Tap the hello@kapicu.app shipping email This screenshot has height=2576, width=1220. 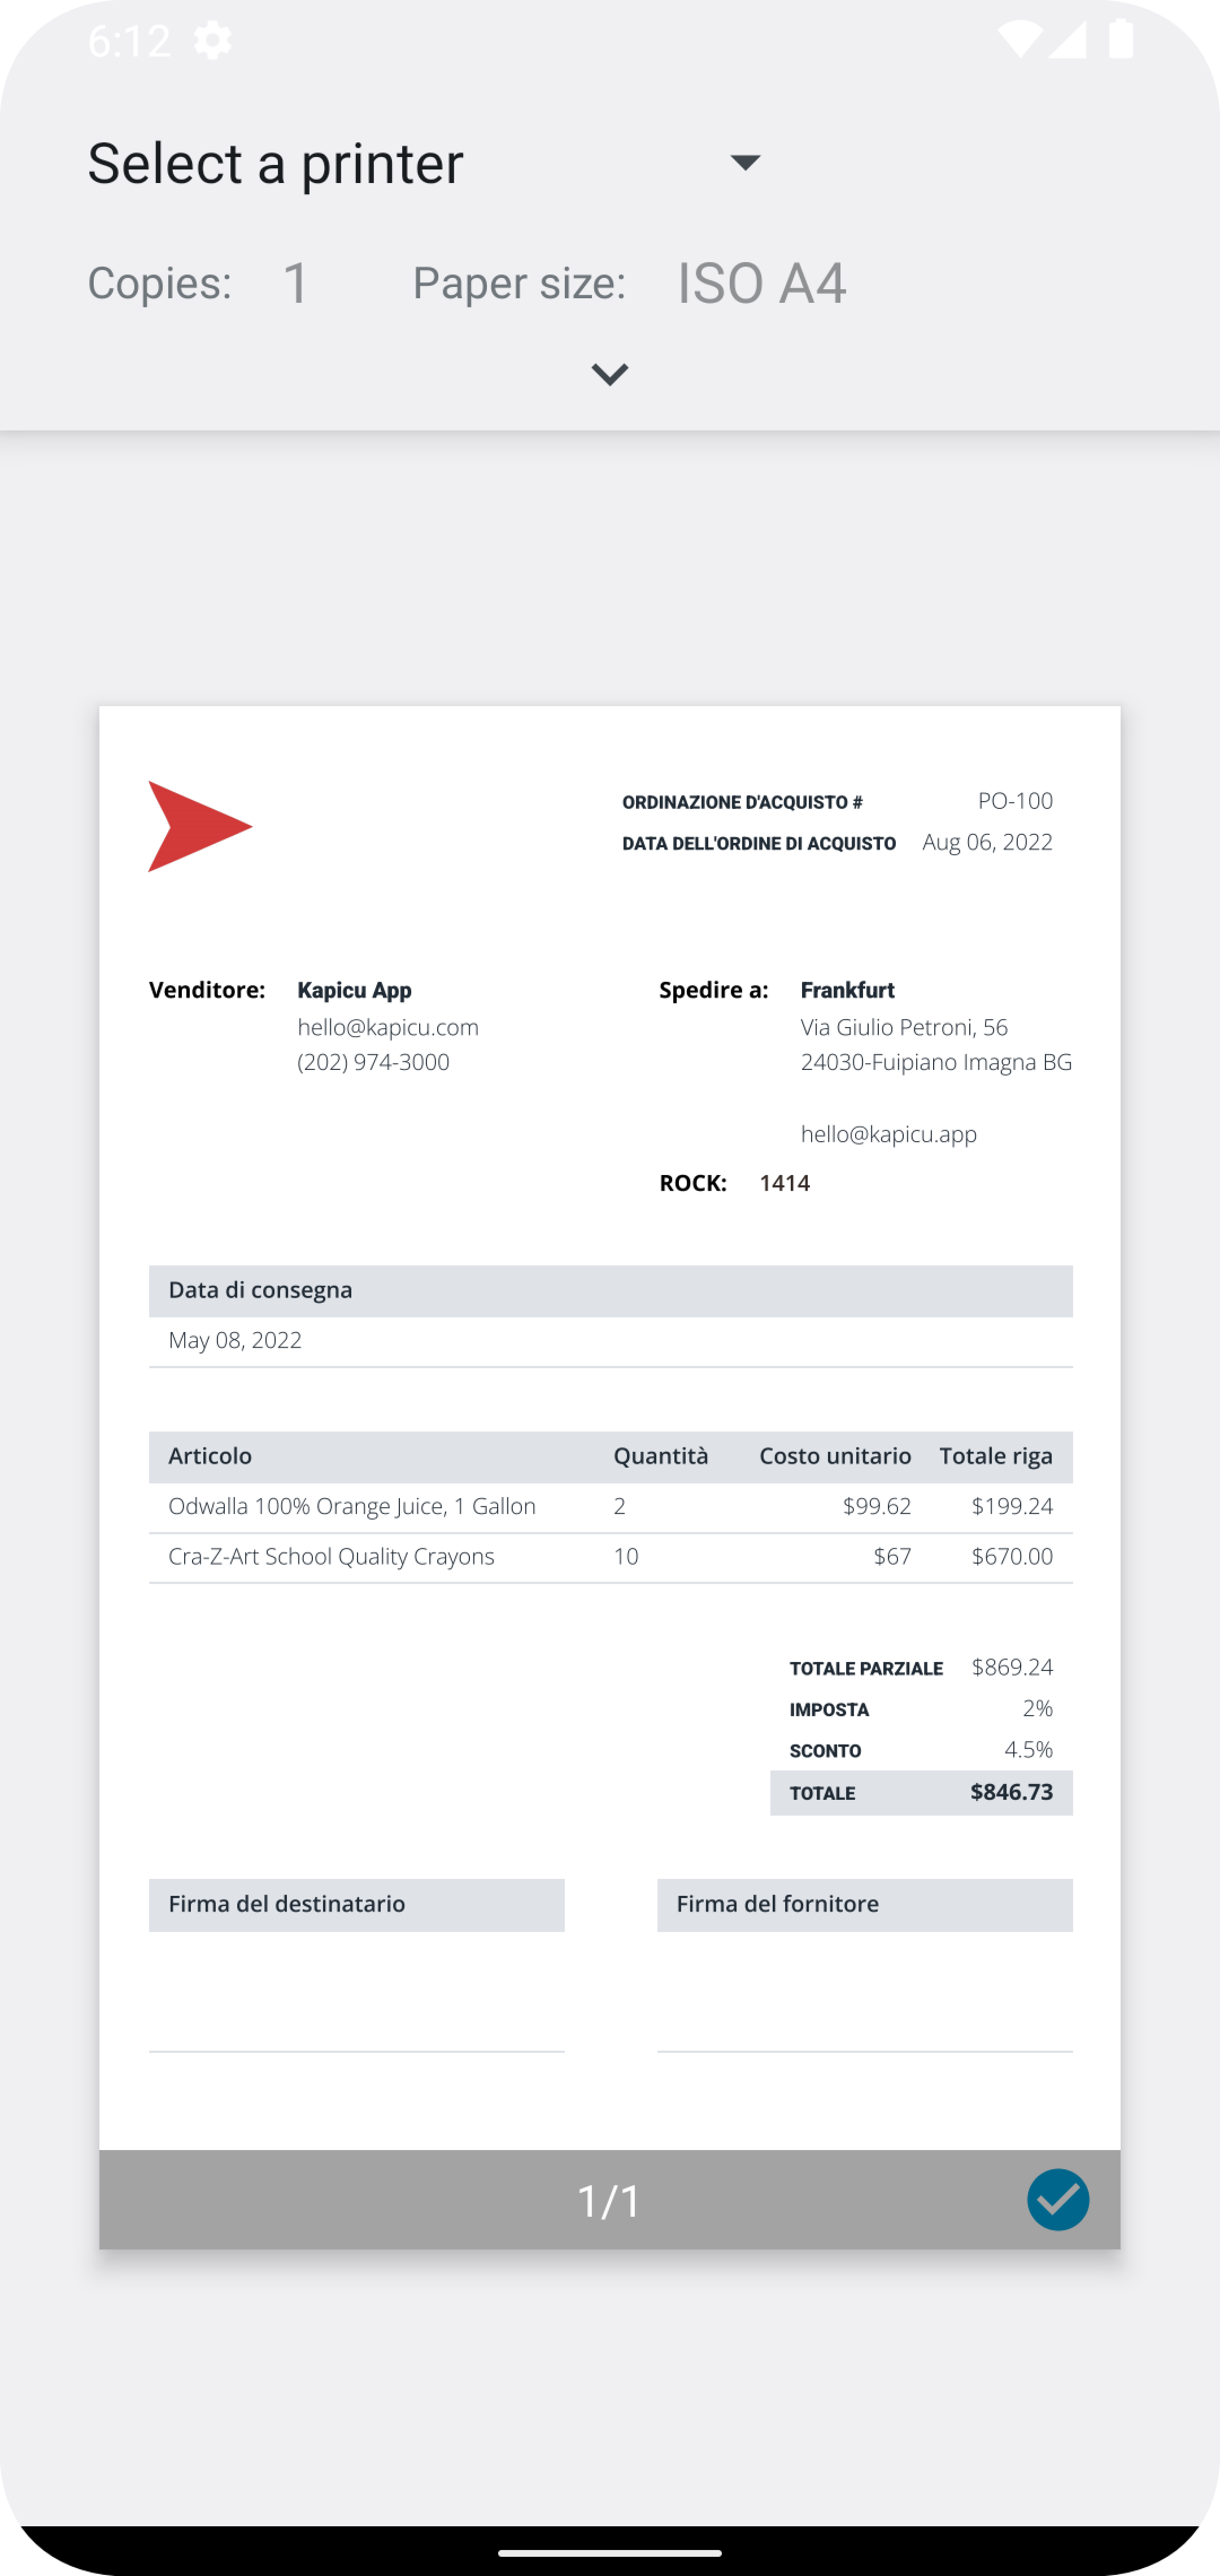[x=888, y=1133]
